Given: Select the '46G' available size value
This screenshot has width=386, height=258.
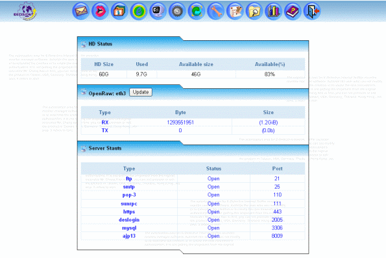Looking at the screenshot, I should point(196,75).
